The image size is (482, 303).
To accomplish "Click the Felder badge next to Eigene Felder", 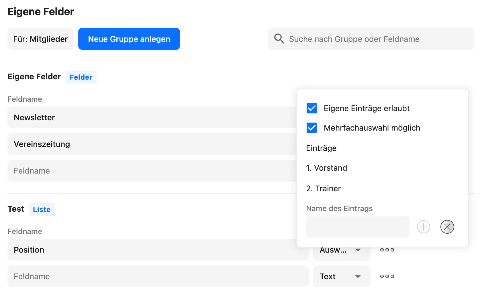I will (81, 77).
